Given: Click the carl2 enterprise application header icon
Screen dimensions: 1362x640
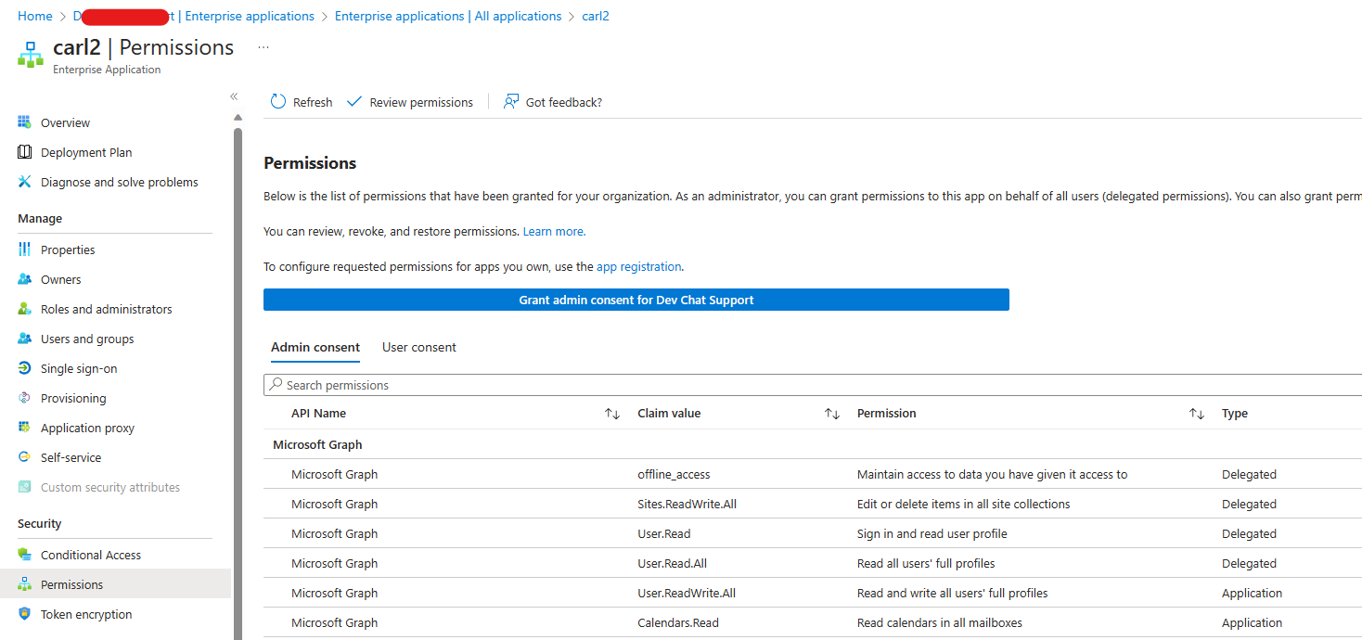Looking at the screenshot, I should point(31,54).
